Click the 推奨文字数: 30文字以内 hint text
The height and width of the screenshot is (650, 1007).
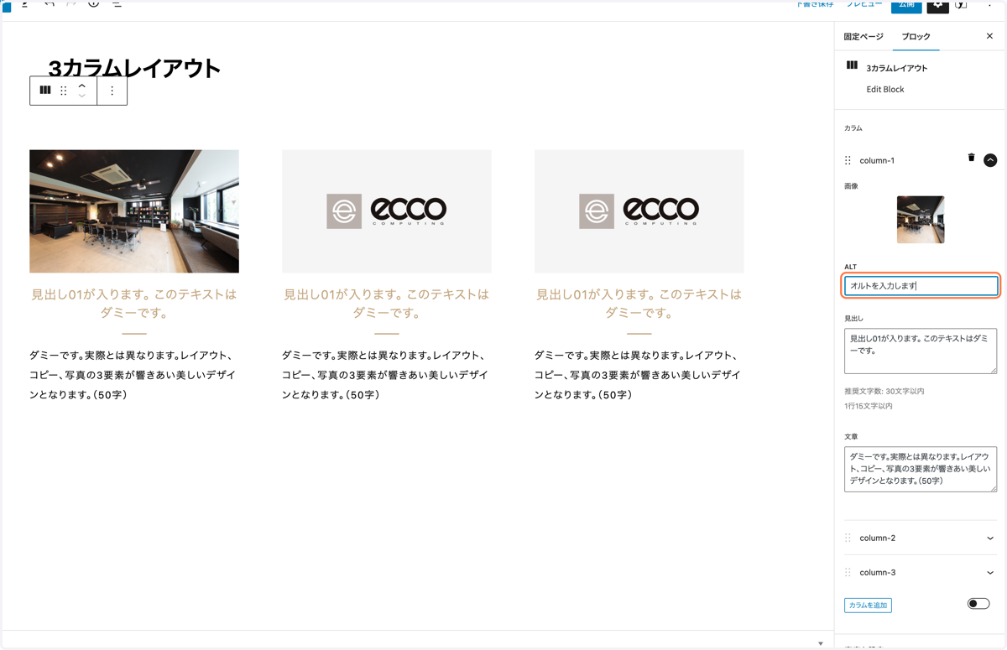[x=884, y=391]
